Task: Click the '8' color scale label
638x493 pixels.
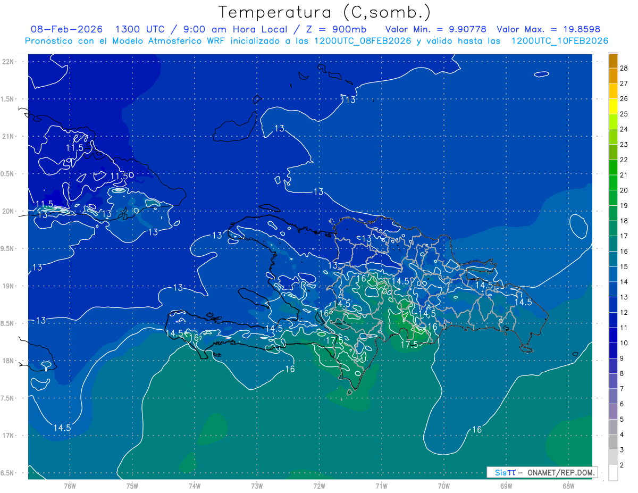Action: pos(622,373)
